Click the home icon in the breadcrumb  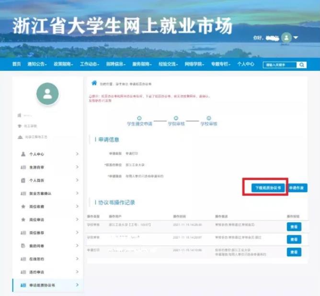94,83
